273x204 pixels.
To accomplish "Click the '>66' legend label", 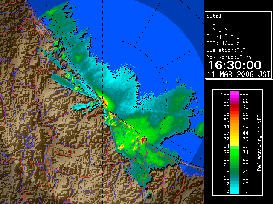I will tap(225, 95).
